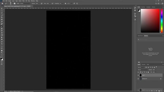
Task: Click the foreground color swatch in toolbar
Action: point(1,59)
